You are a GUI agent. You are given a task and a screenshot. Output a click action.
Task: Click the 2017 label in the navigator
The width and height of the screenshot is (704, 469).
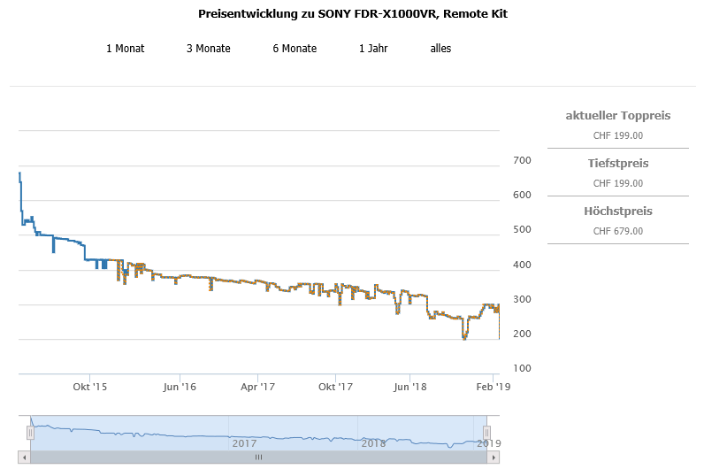[244, 442]
